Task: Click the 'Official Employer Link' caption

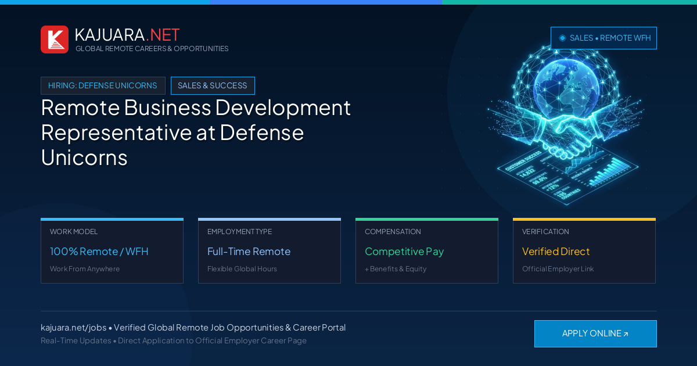Action: (x=558, y=269)
